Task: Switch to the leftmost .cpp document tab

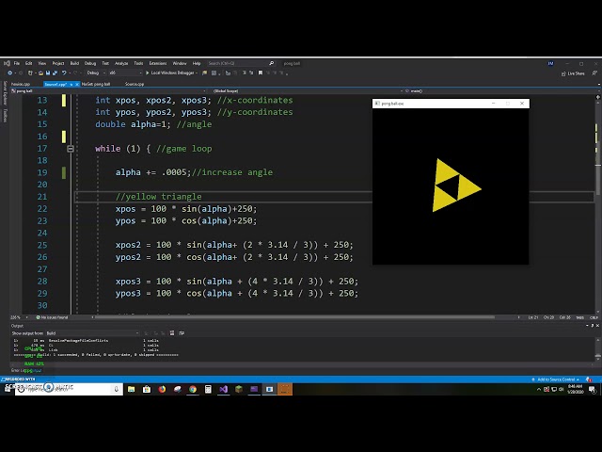Action: point(21,84)
